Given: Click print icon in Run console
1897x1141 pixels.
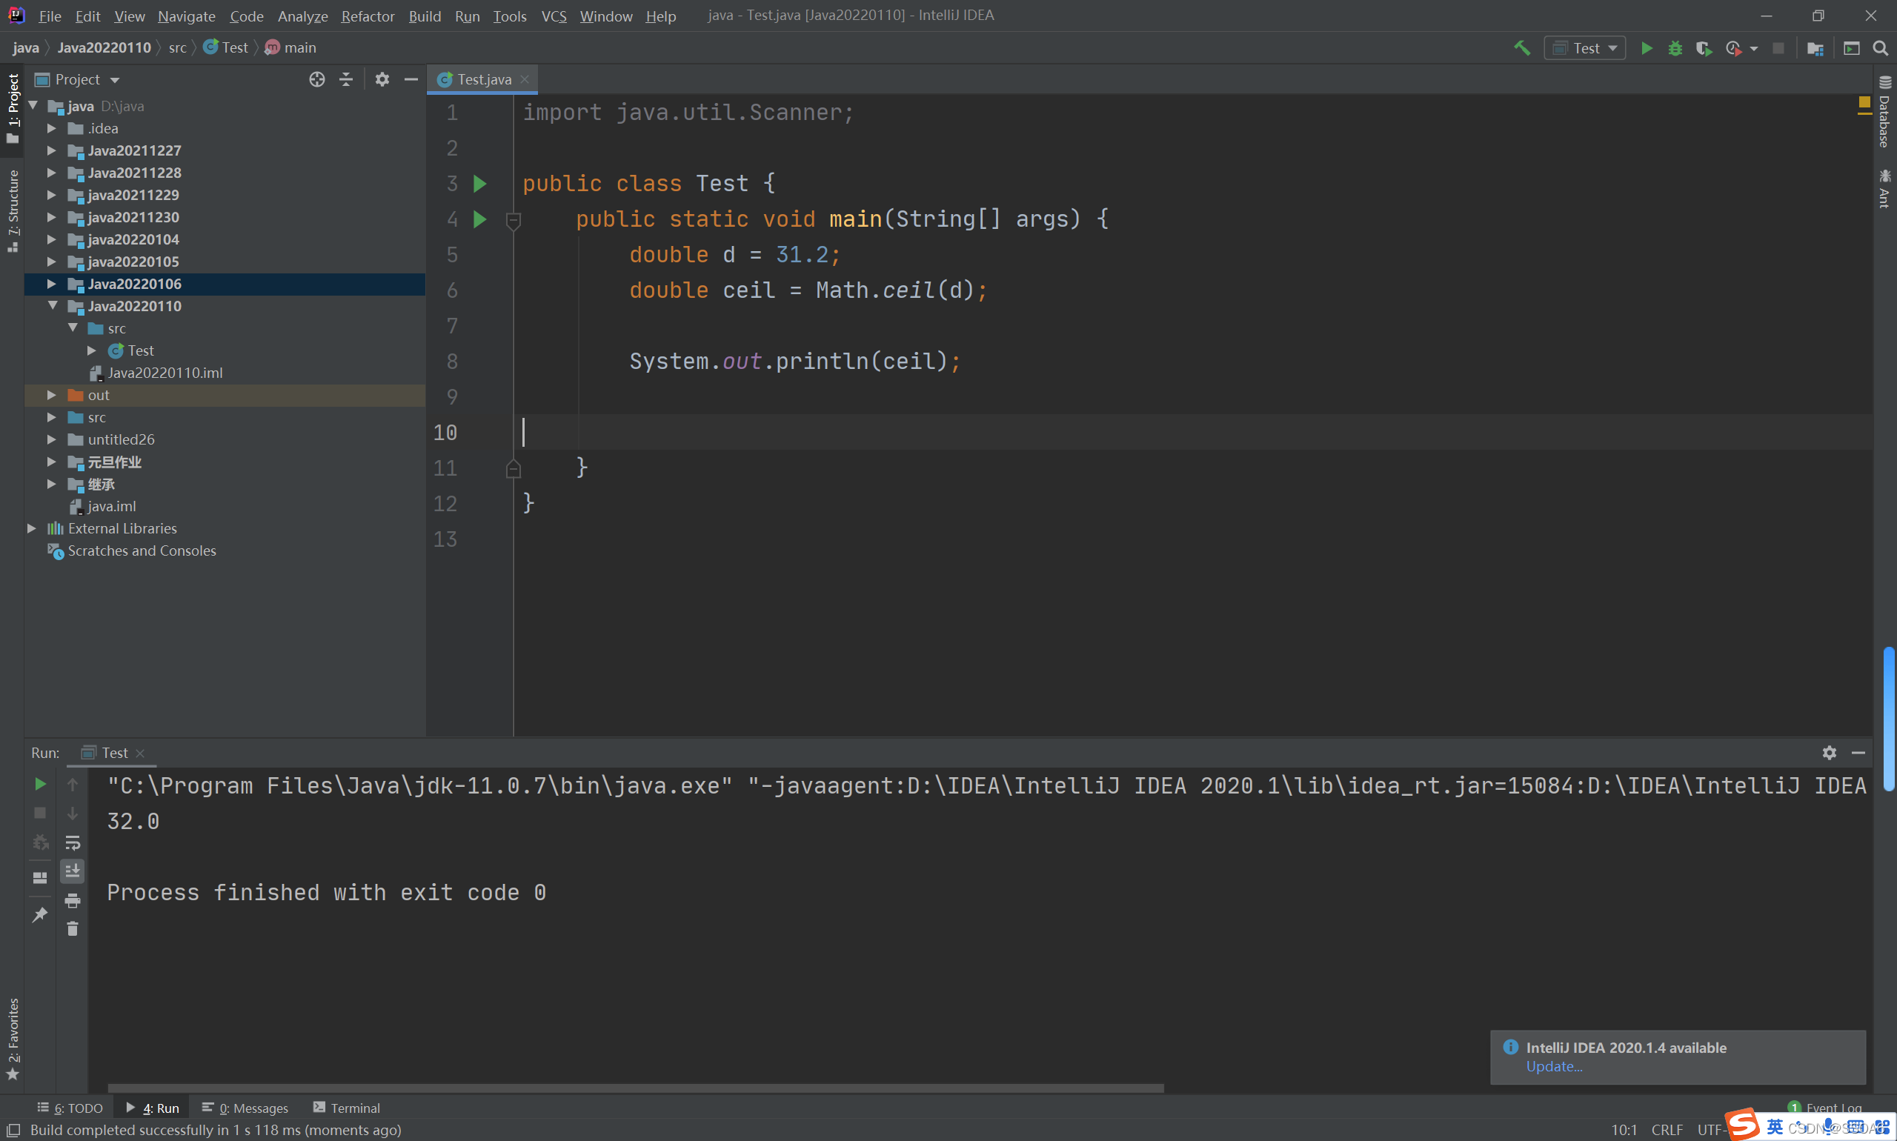Looking at the screenshot, I should (x=73, y=900).
